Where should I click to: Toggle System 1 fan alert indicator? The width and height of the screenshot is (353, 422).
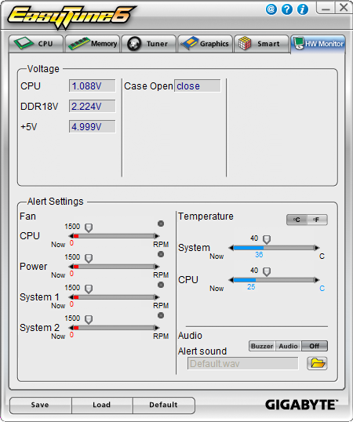[161, 285]
